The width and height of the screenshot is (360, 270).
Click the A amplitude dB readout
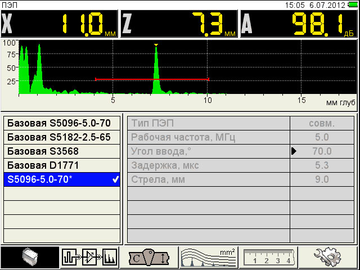click(299, 24)
